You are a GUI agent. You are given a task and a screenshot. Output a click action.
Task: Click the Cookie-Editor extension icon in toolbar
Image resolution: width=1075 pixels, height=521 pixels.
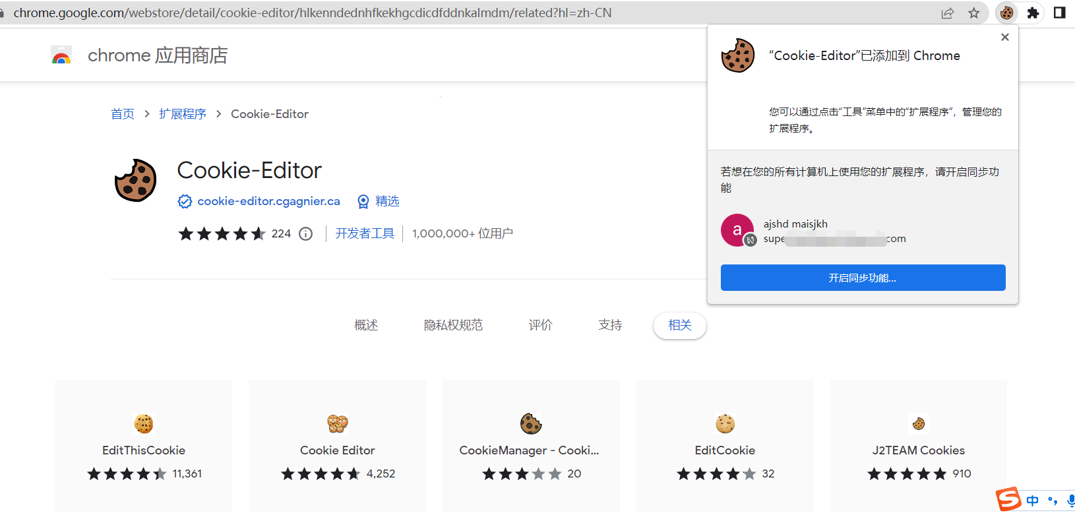coord(1006,13)
